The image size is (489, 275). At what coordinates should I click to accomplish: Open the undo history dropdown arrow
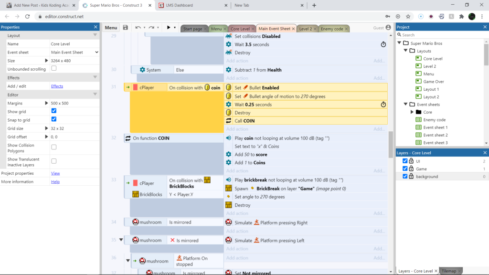pyautogui.click(x=144, y=28)
